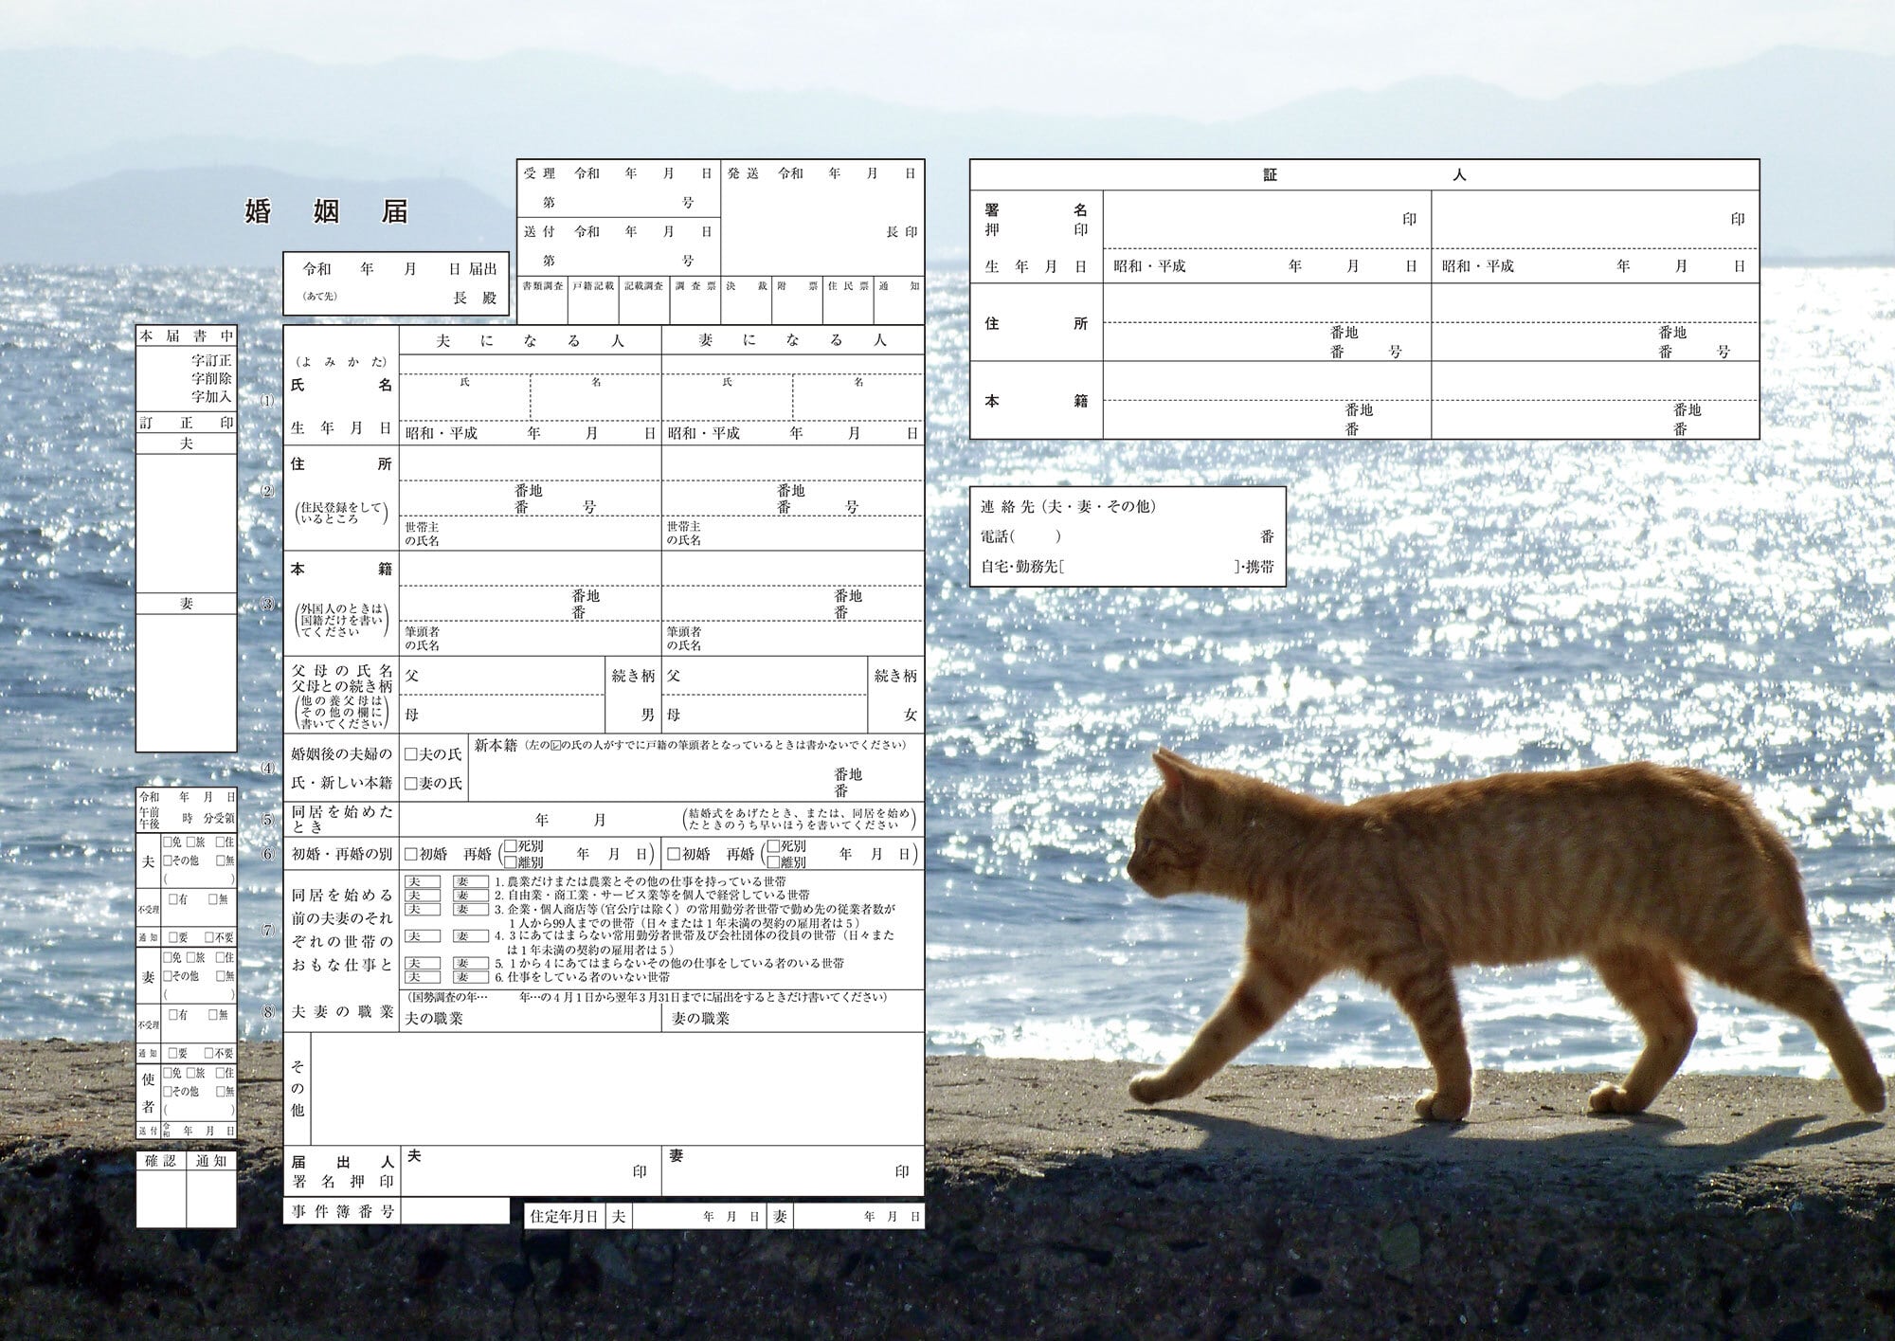1895x1341 pixels.
Task: Click the first witness signature field
Action: 1251,220
